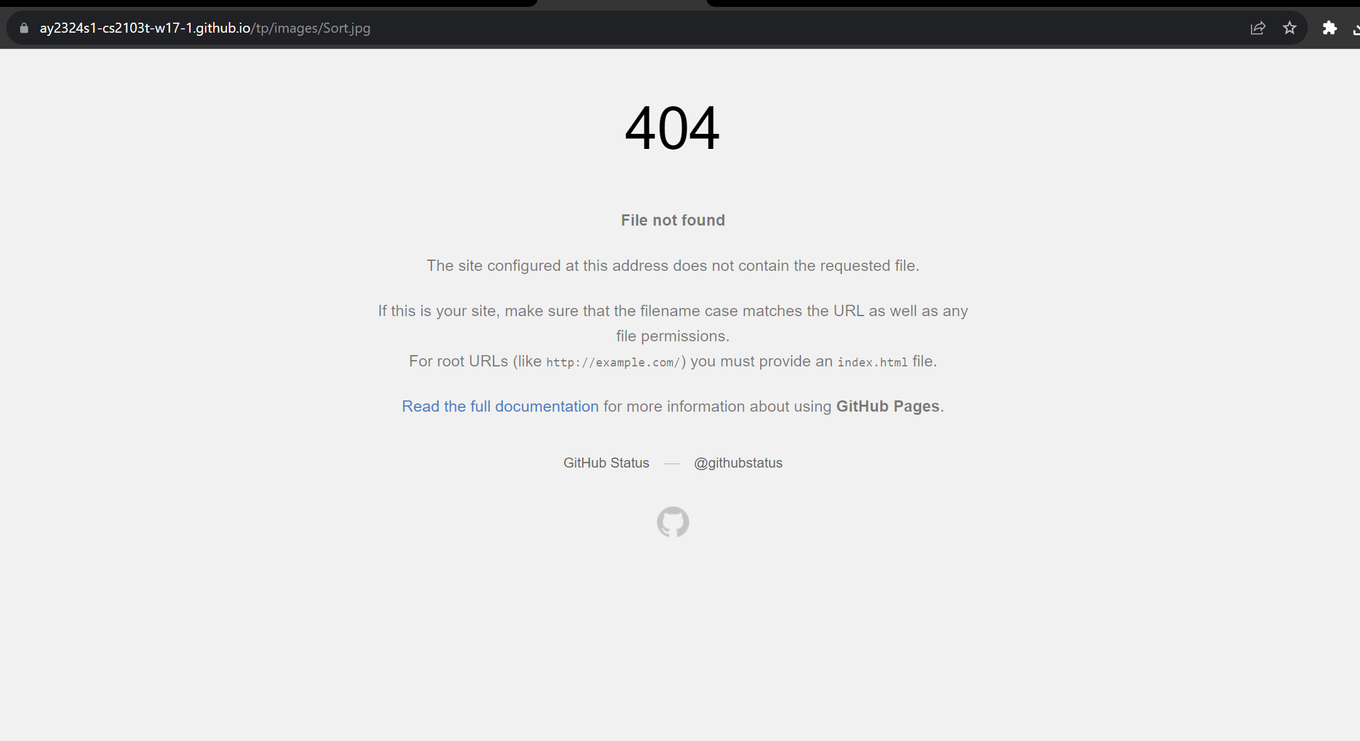Open the @githubstatus link
Image resolution: width=1360 pixels, height=741 pixels.
(738, 463)
